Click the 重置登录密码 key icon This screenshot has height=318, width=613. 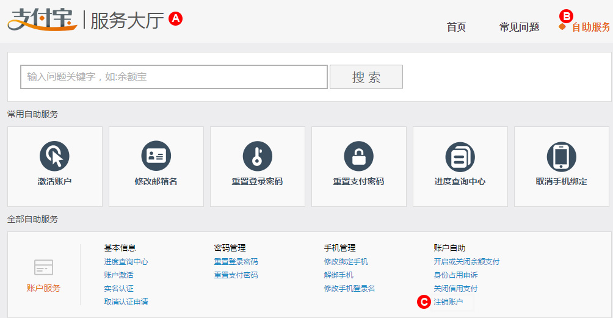point(257,156)
